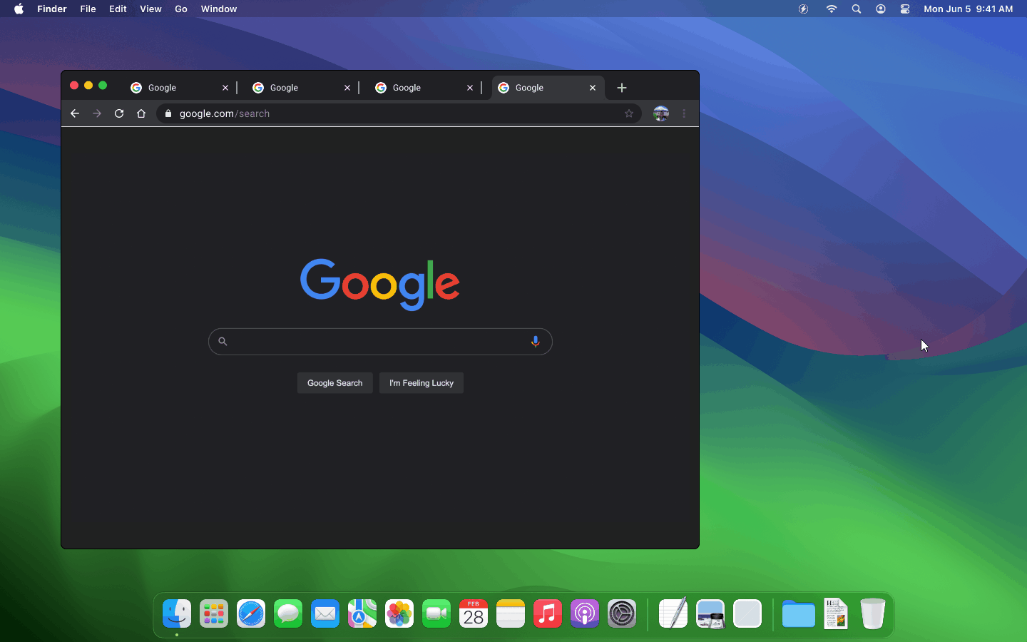Open Mail from the dock
The width and height of the screenshot is (1027, 642).
325,613
